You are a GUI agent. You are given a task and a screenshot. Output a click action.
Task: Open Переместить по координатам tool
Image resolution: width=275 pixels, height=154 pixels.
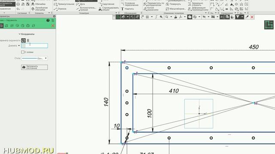click(x=154, y=4)
